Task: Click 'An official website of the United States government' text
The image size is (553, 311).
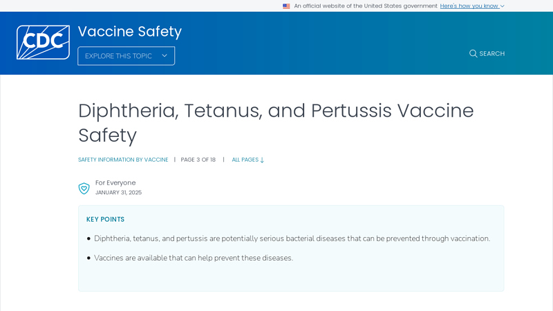Action: click(x=366, y=6)
